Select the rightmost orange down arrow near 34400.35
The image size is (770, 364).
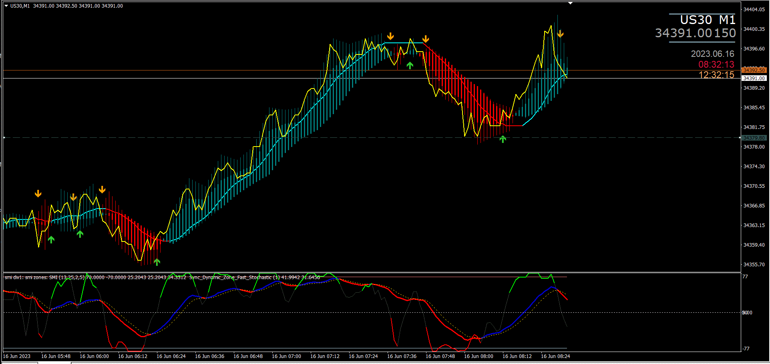[560, 34]
